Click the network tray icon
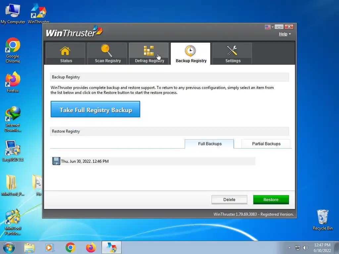Image resolution: width=339 pixels, height=254 pixels. coord(298,248)
